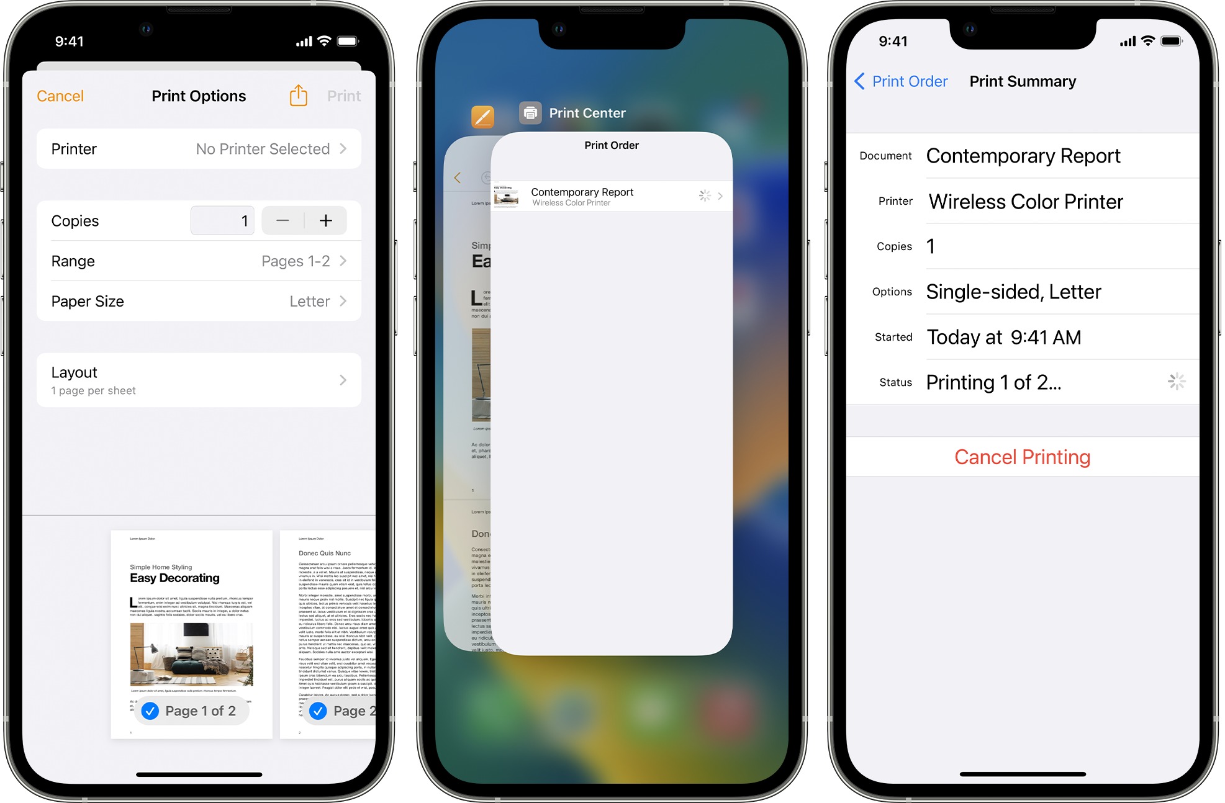Tap the loading spinner next to Contemporary Report
The height and width of the screenshot is (803, 1225).
tap(705, 195)
